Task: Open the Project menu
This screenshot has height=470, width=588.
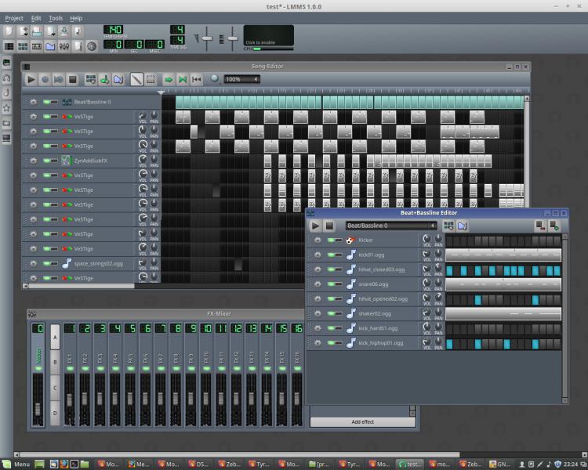Action: [14, 18]
